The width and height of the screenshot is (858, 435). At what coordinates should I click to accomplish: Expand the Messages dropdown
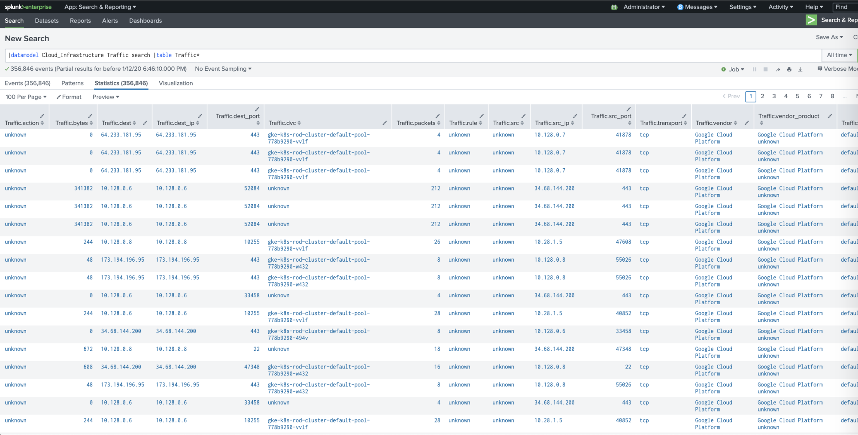(701, 7)
